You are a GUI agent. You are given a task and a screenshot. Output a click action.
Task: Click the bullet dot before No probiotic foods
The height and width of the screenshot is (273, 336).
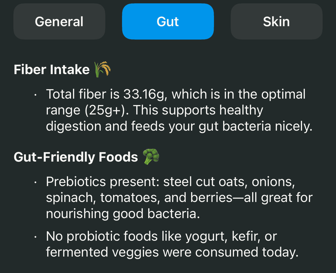(x=35, y=237)
